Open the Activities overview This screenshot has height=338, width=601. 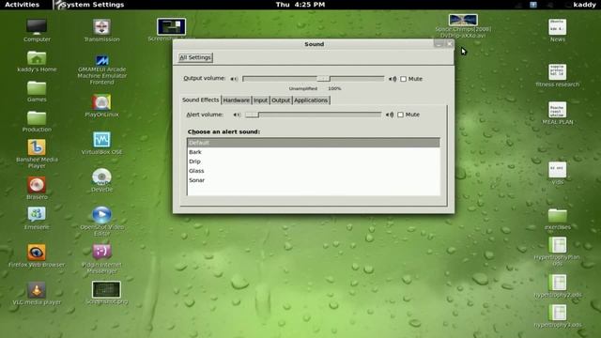[x=22, y=5]
